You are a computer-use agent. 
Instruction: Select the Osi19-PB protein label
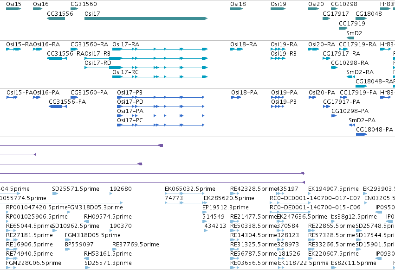tap(284, 102)
